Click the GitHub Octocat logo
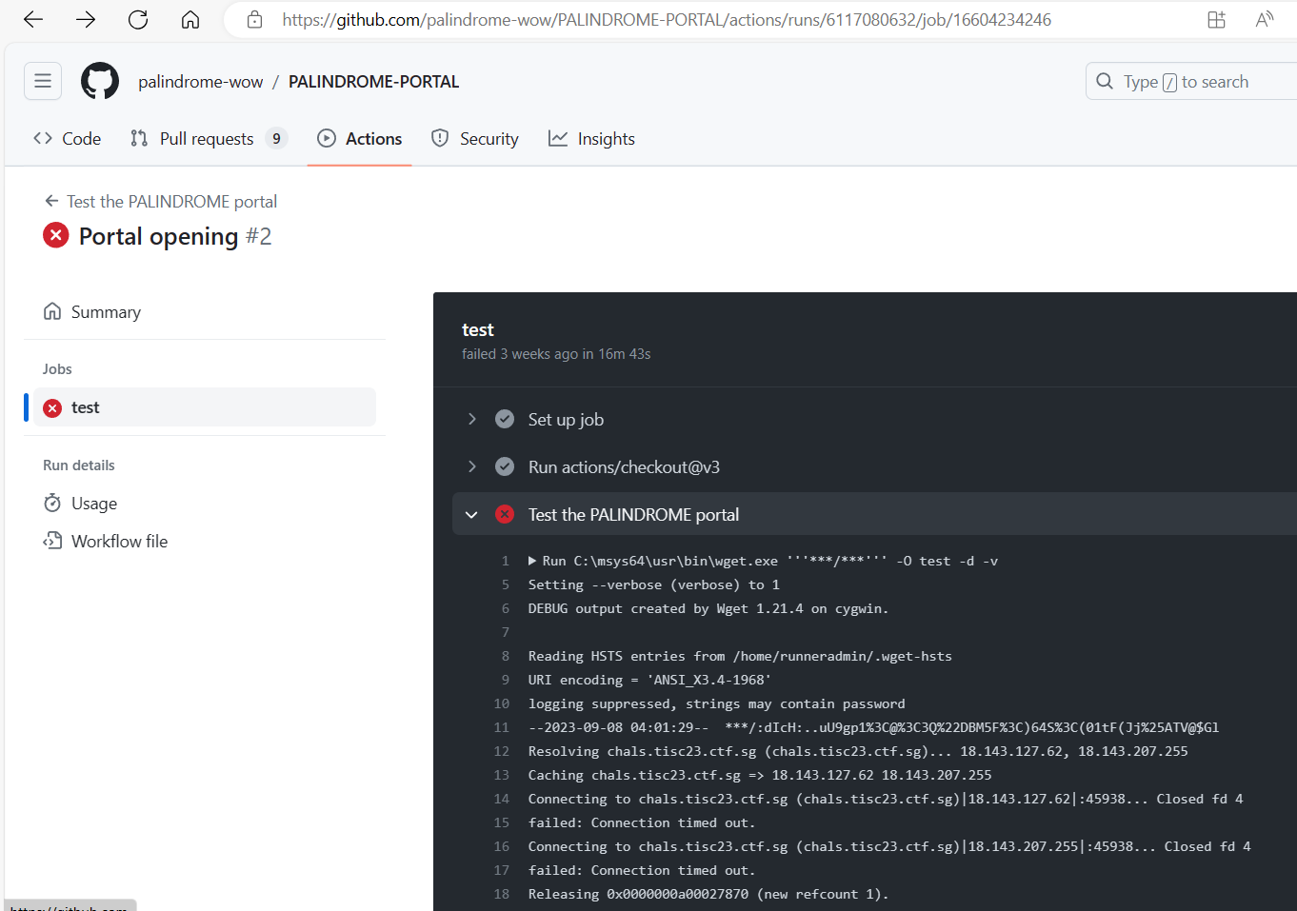The width and height of the screenshot is (1297, 911). coord(100,82)
